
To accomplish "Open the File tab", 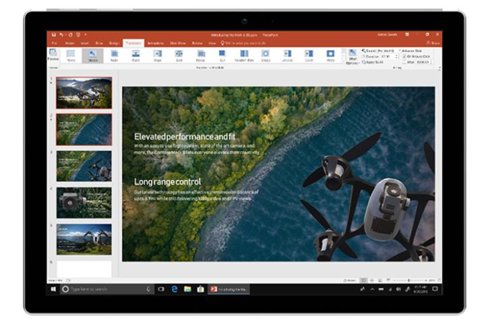I will click(x=55, y=43).
